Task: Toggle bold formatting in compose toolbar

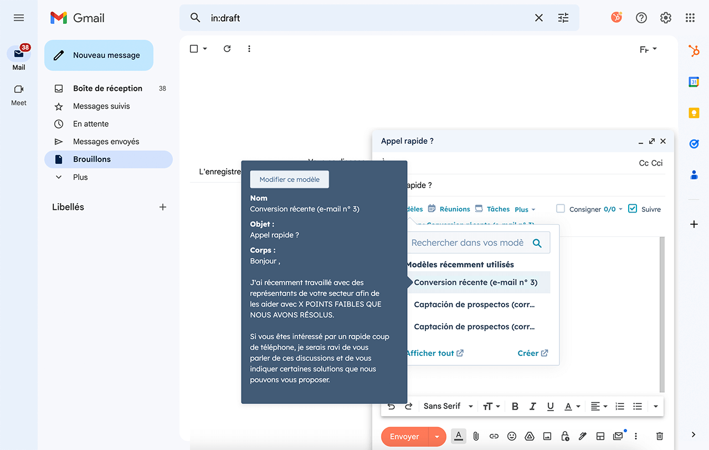Action: [x=515, y=406]
